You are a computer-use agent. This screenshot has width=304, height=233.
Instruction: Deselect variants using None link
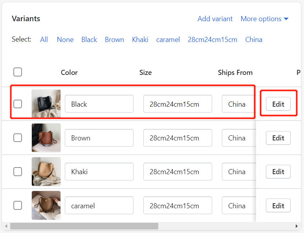point(65,40)
